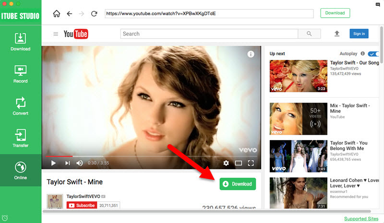
Task: Click the Mix - Taylor Swift - Mine title
Action: (x=350, y=108)
